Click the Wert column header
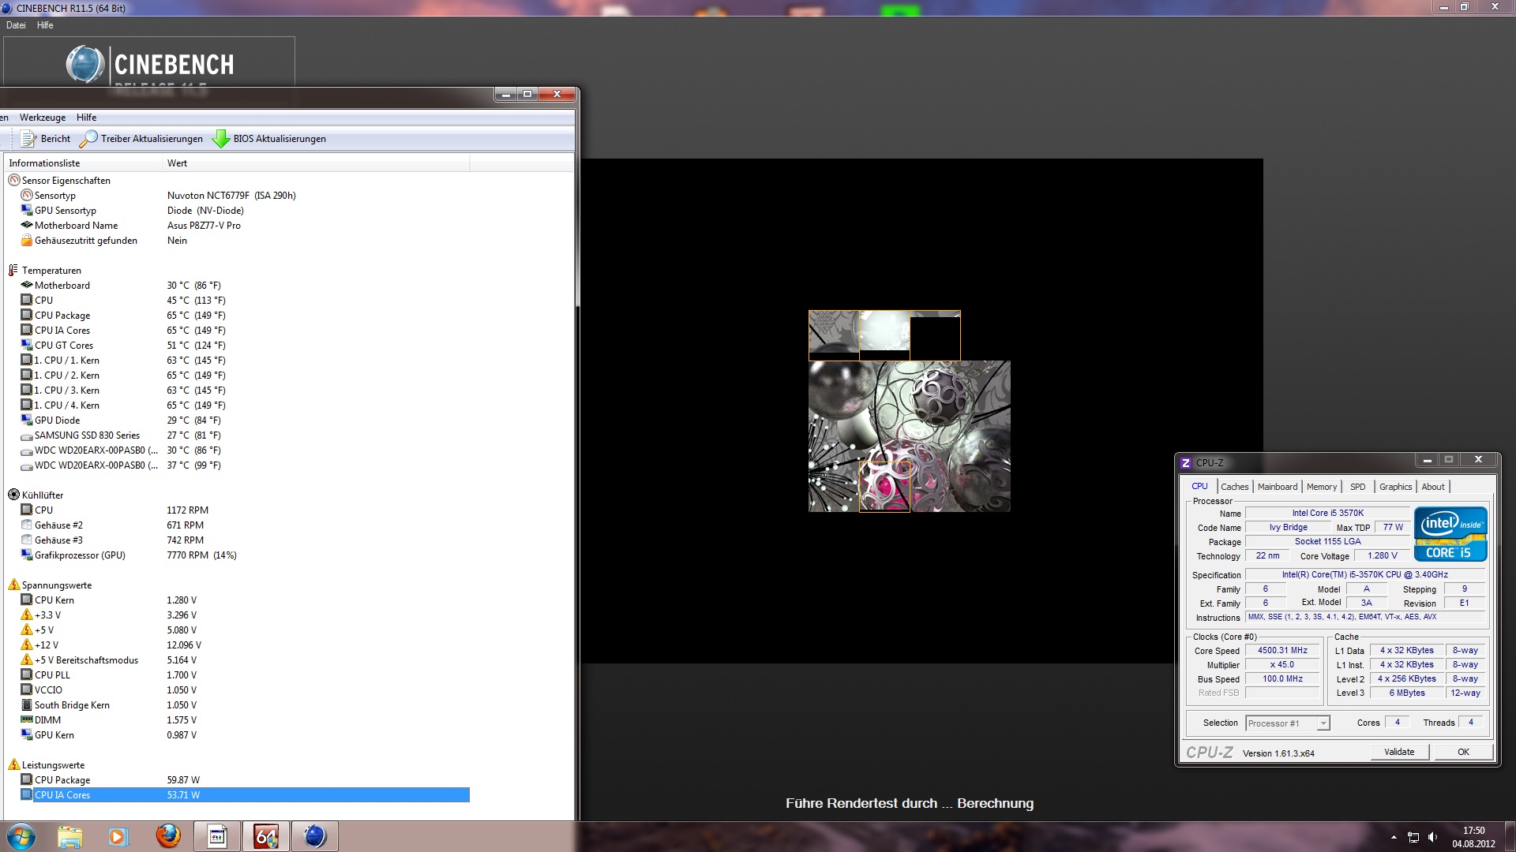1516x852 pixels. point(178,163)
